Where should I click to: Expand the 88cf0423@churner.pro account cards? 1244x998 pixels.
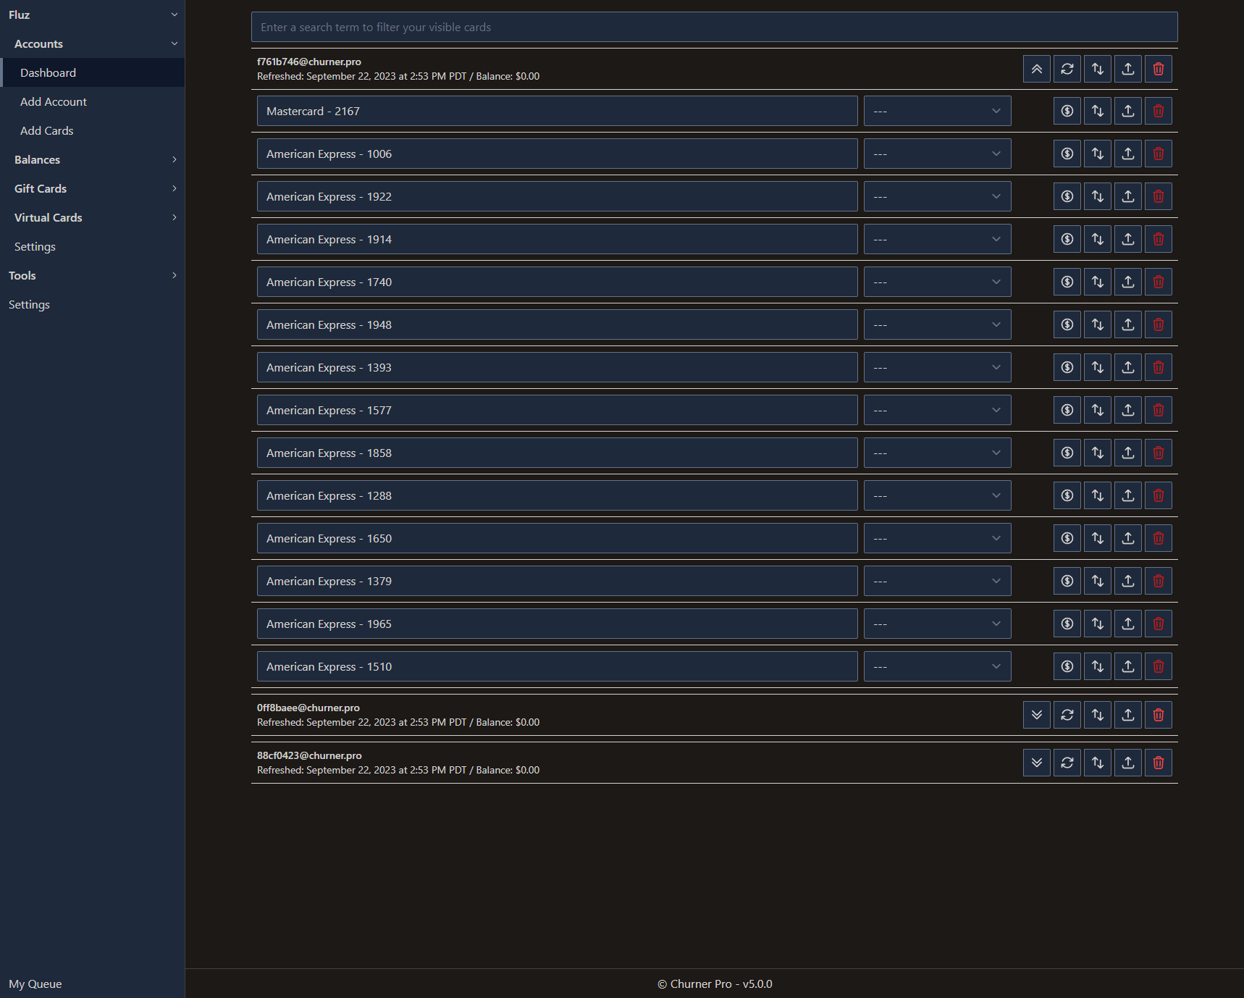coord(1036,763)
